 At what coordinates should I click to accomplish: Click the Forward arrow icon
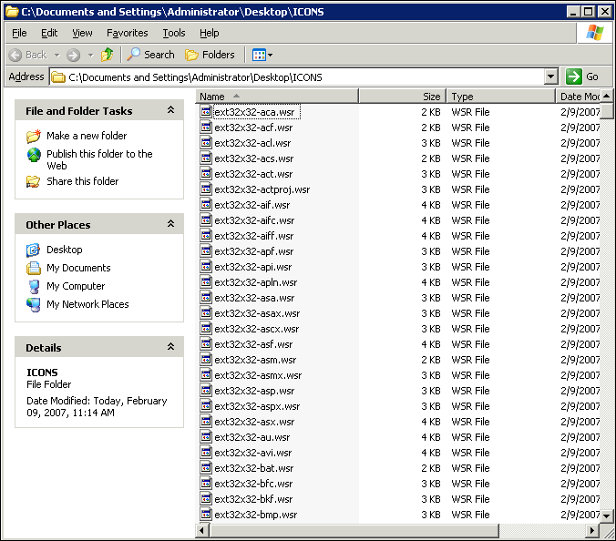[x=73, y=55]
